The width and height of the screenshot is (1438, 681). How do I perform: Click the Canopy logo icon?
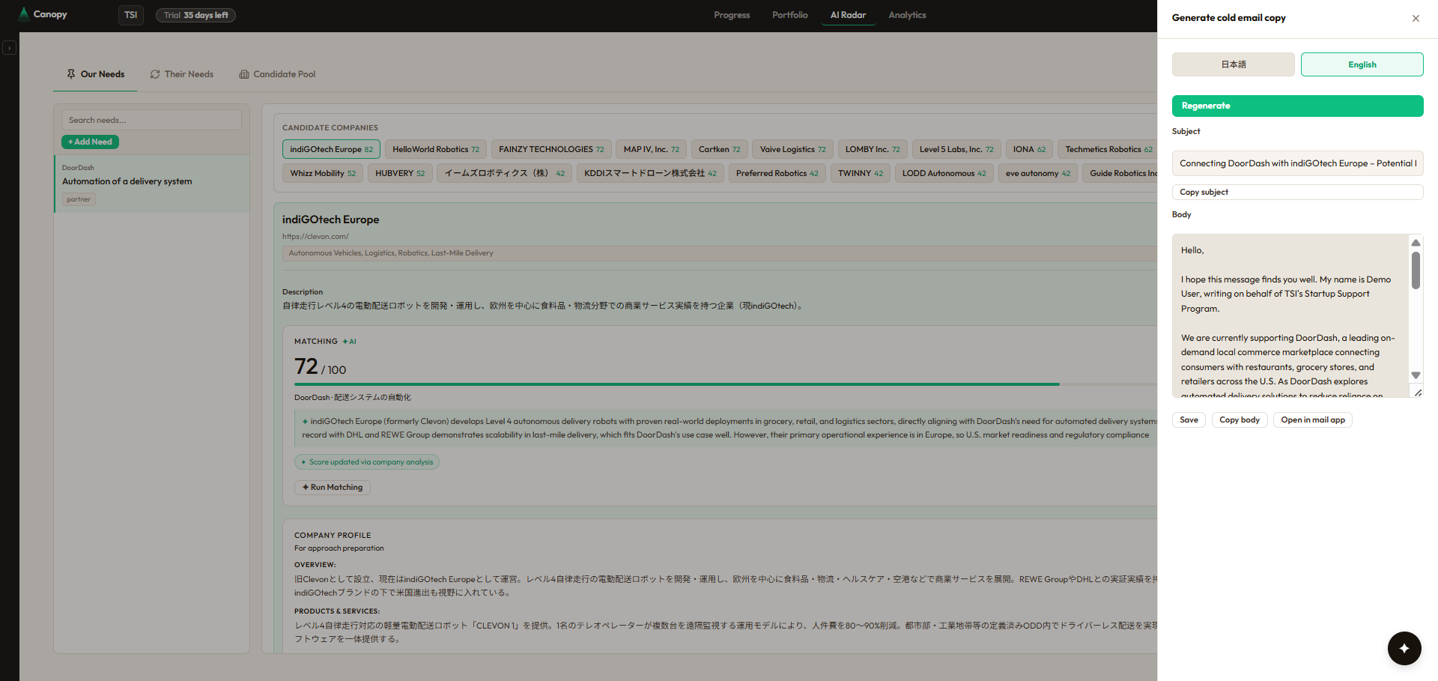click(24, 14)
